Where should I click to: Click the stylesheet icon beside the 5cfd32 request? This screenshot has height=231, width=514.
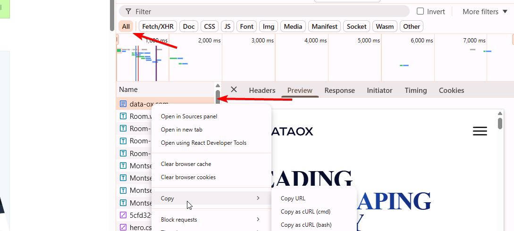[x=123, y=215]
